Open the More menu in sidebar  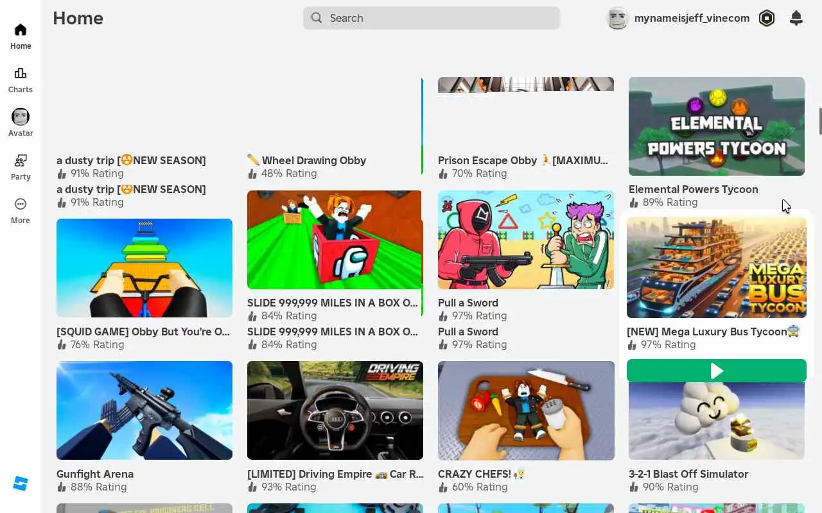tap(21, 211)
